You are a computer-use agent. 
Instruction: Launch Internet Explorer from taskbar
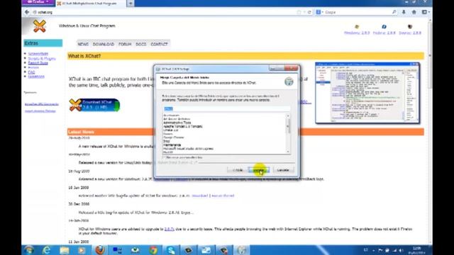pos(46,250)
